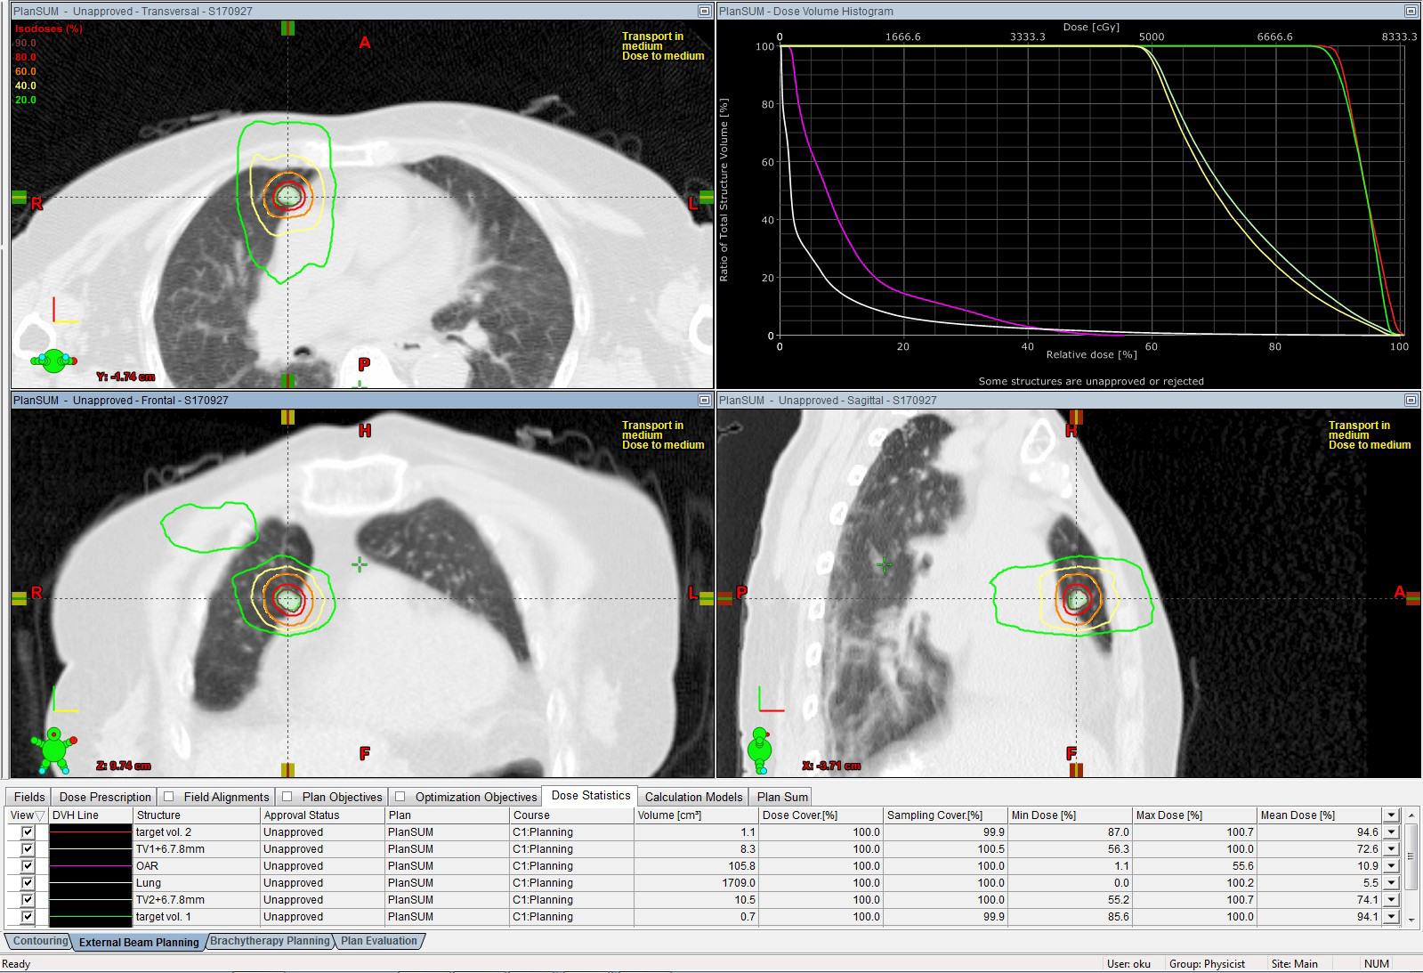
Task: Switch to the Brachytherapy Planning workspace tab
Action: pos(270,941)
